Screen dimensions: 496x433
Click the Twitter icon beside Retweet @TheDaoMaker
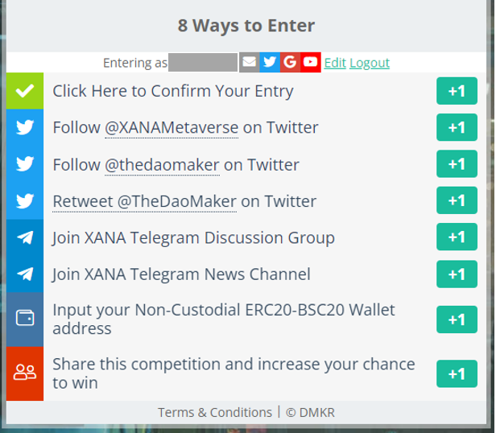tap(25, 200)
